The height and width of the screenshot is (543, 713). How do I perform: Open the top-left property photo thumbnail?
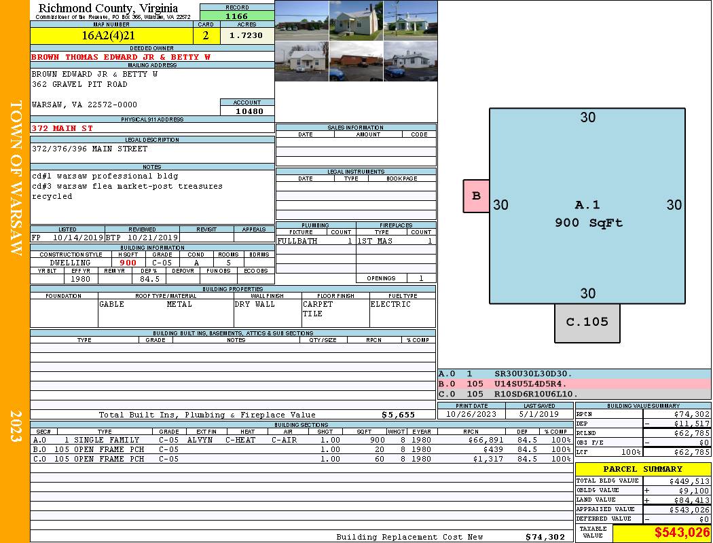(301, 20)
